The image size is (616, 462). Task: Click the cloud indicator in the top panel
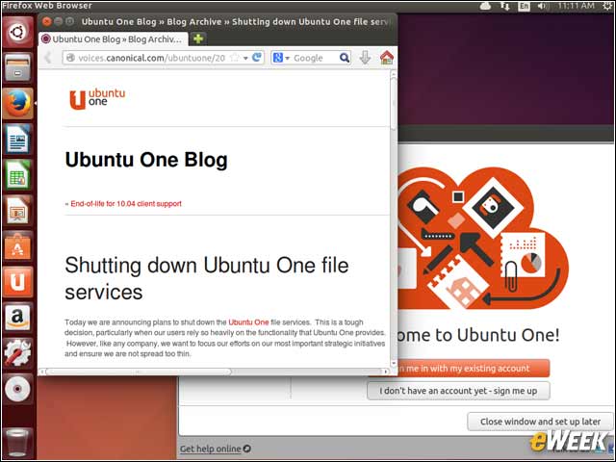point(485,6)
